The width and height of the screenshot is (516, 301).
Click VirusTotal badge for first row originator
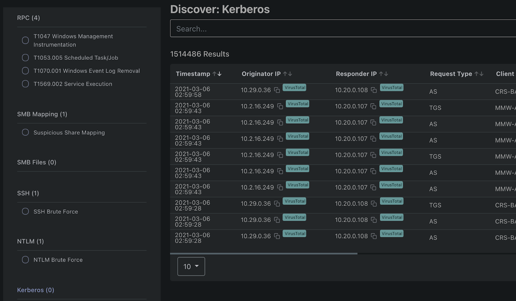pos(294,87)
